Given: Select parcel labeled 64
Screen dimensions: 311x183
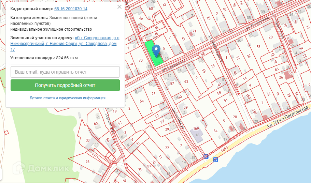Looking at the screenshot, I should pos(301,48).
